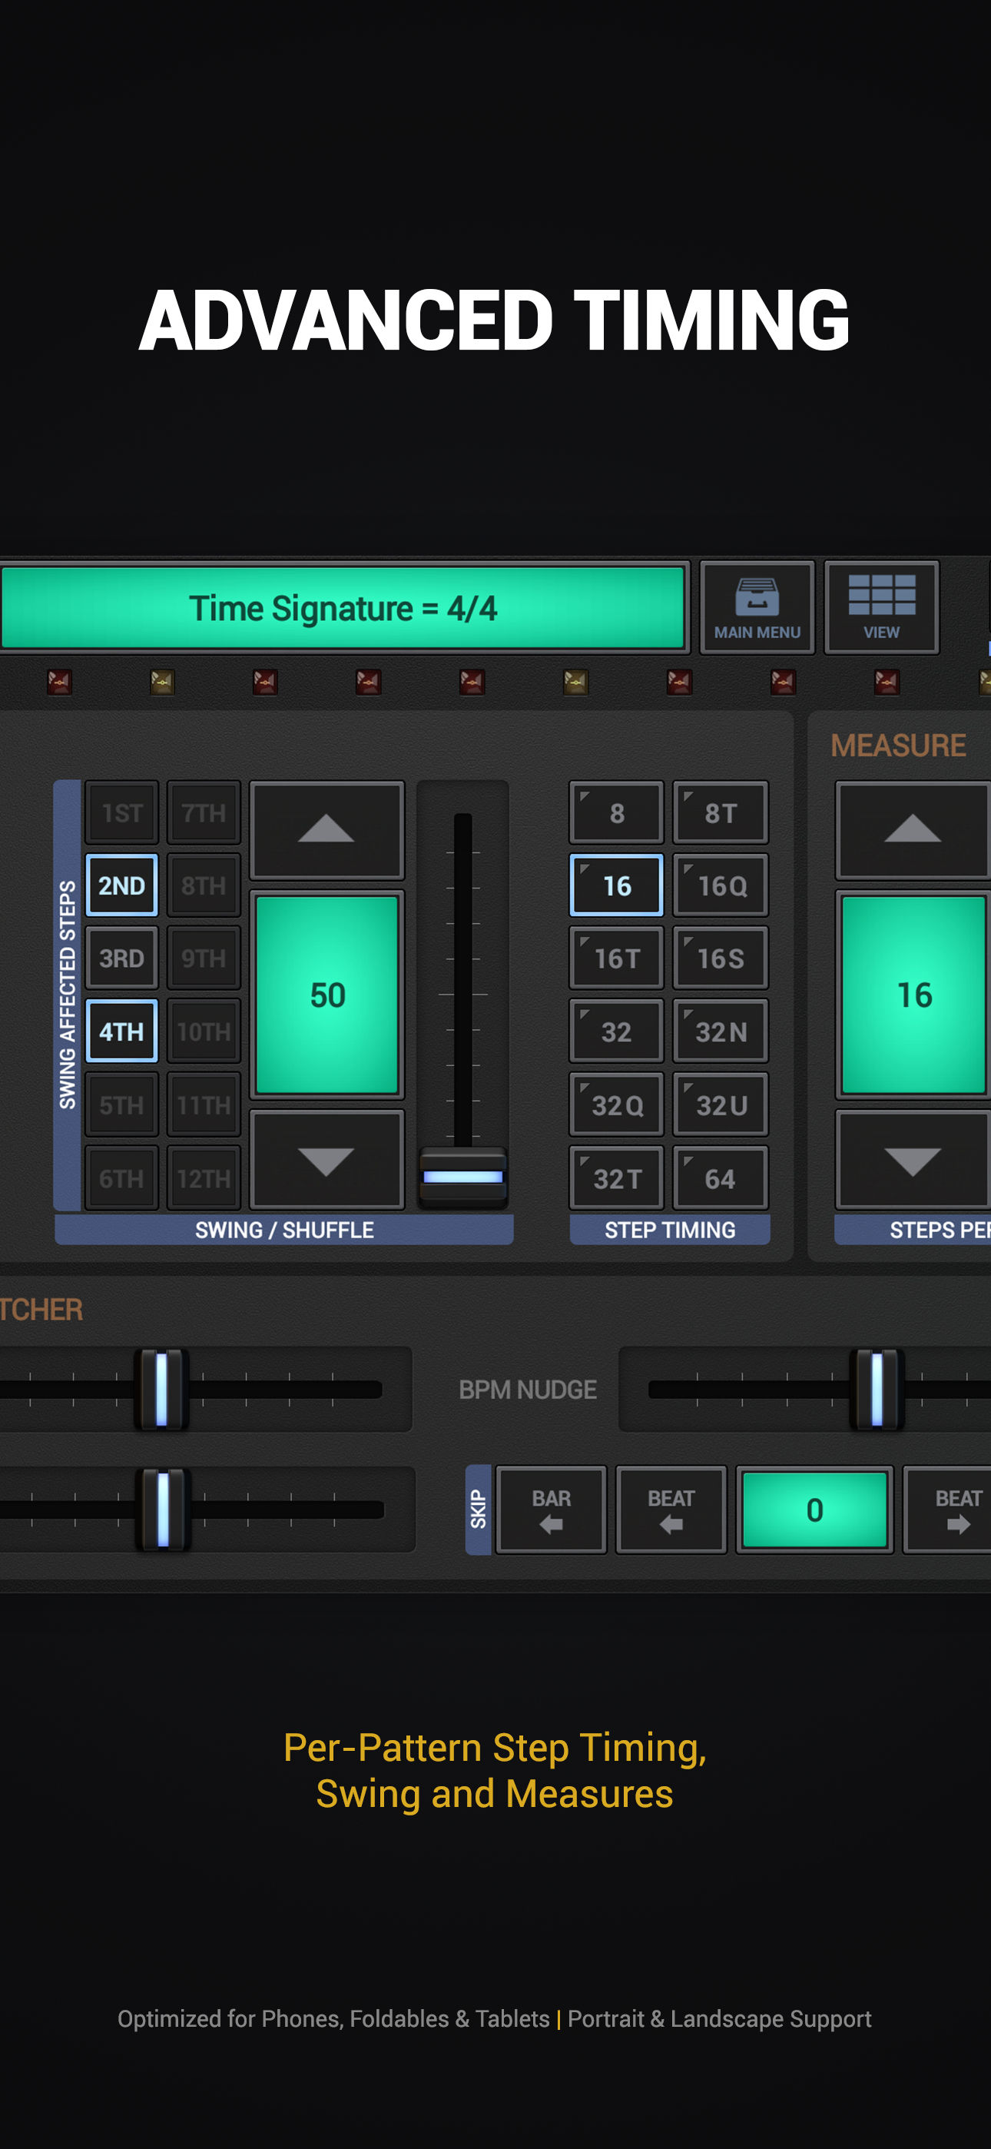Click the Measure value 16 display
The width and height of the screenshot is (991, 2149).
tap(914, 995)
